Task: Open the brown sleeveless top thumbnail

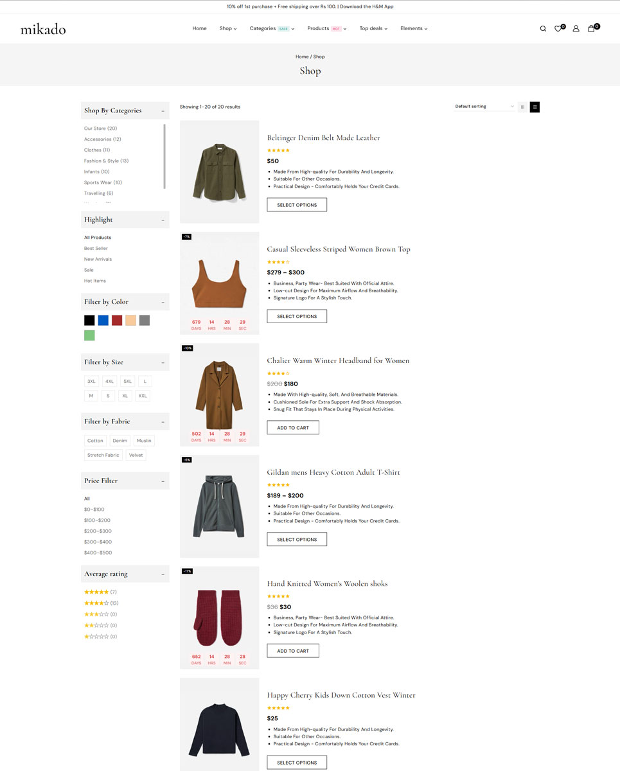Action: pos(219,283)
